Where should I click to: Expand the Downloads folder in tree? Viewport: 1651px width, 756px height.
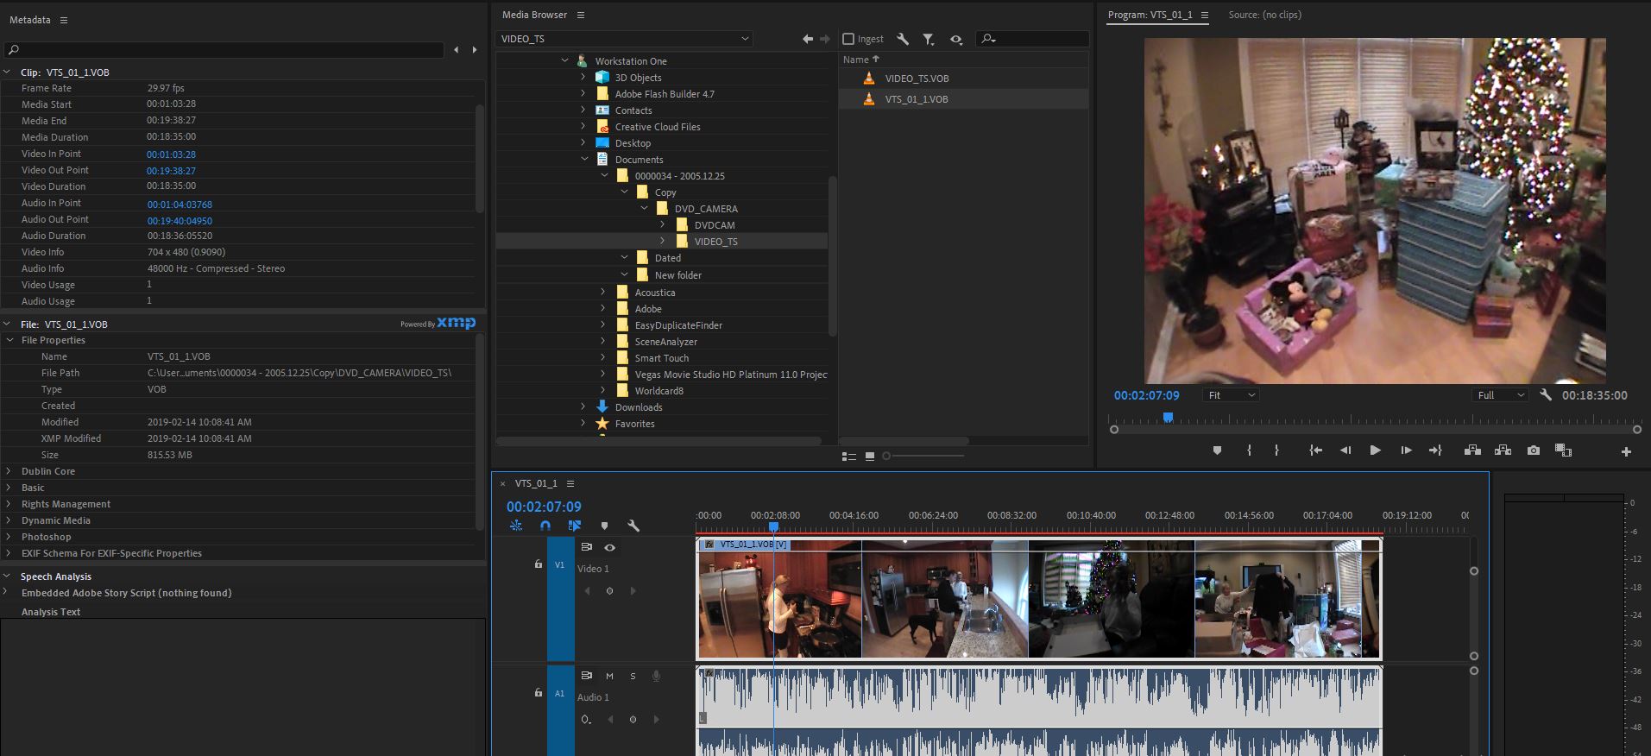click(583, 407)
